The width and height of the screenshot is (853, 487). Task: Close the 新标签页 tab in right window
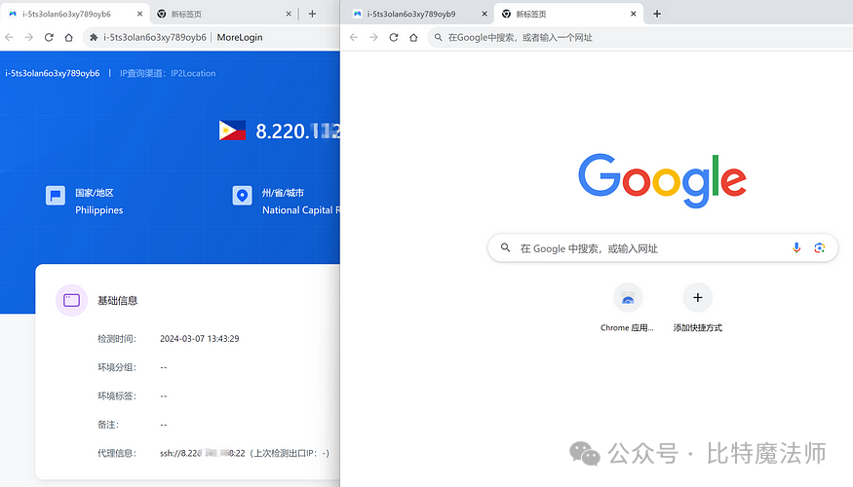point(634,15)
